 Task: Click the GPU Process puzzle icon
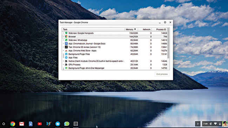pyautogui.click(x=66, y=65)
